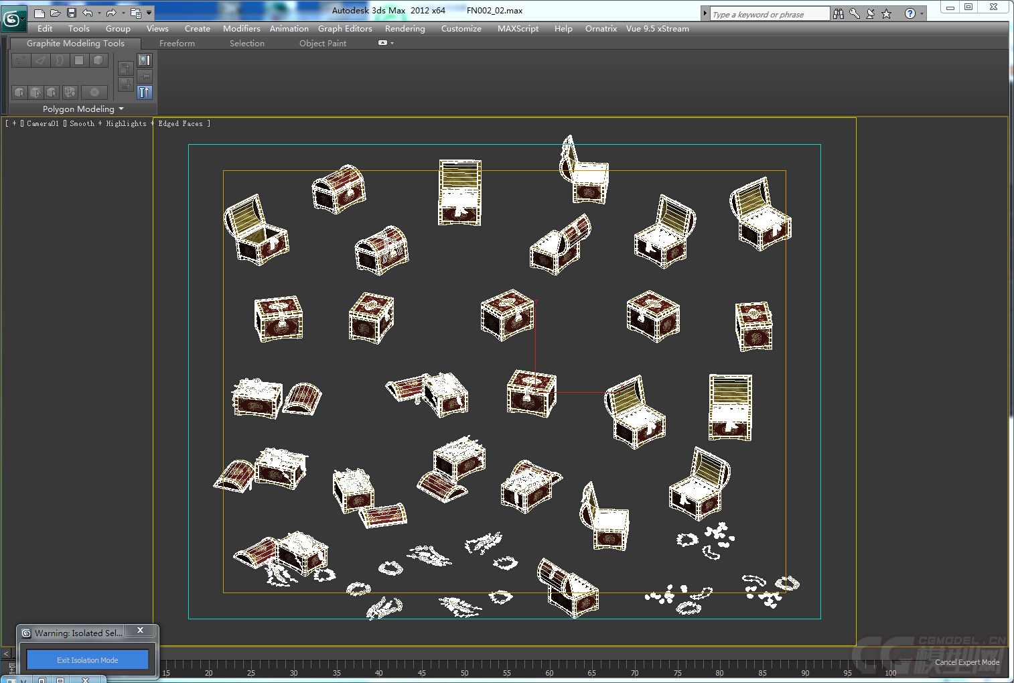The height and width of the screenshot is (683, 1014).
Task: Click the binoculars search icon
Action: pos(839,13)
